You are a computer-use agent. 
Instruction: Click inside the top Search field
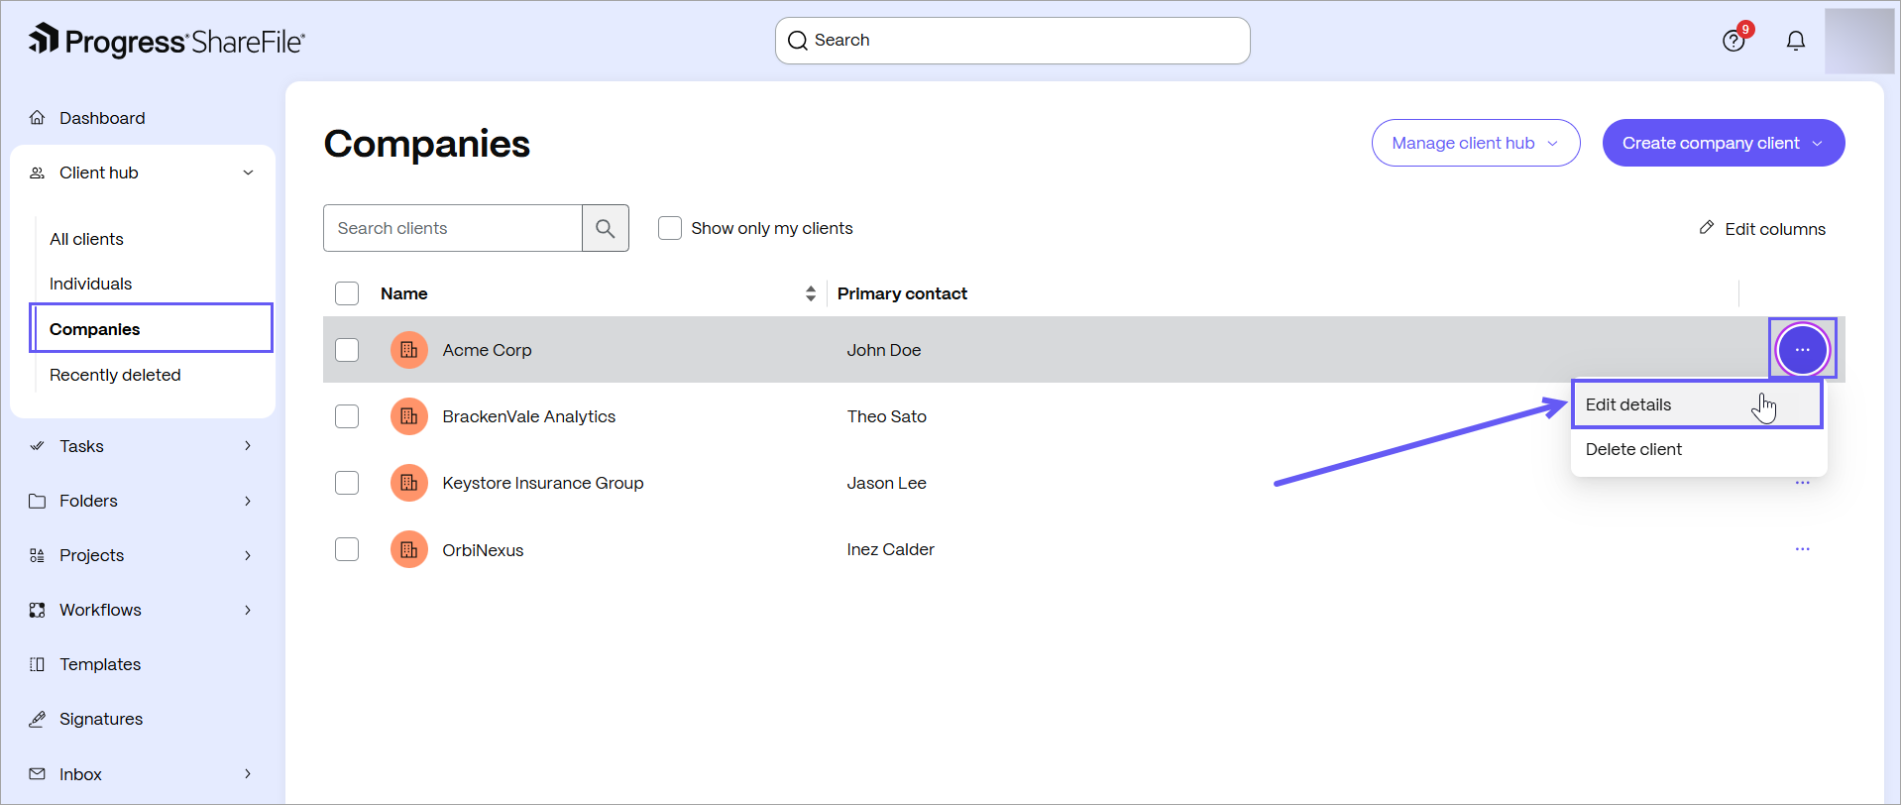[x=1012, y=41]
